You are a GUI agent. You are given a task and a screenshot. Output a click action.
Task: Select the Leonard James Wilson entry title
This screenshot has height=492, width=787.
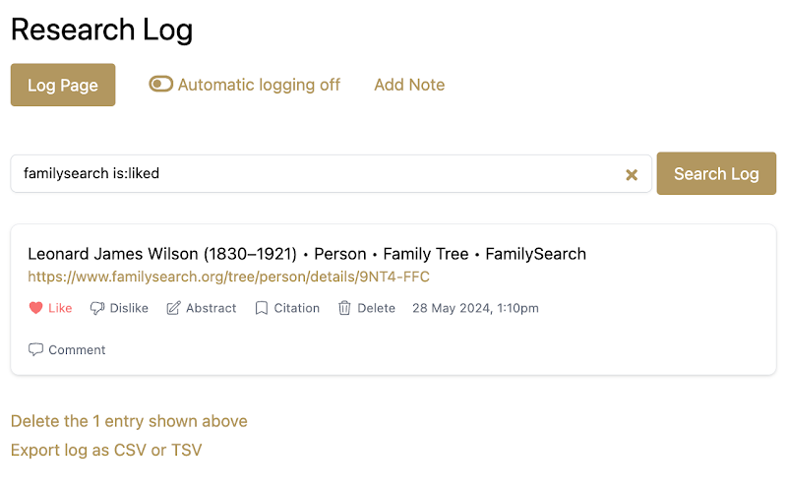[x=307, y=254]
